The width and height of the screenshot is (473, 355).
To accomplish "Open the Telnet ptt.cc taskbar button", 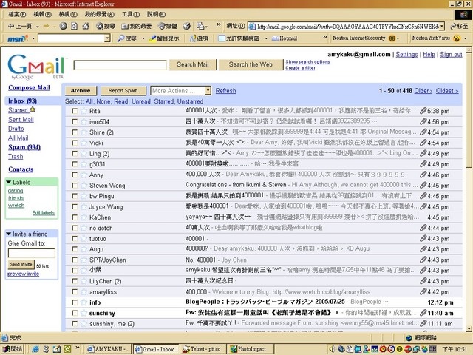I will pyautogui.click(x=203, y=349).
